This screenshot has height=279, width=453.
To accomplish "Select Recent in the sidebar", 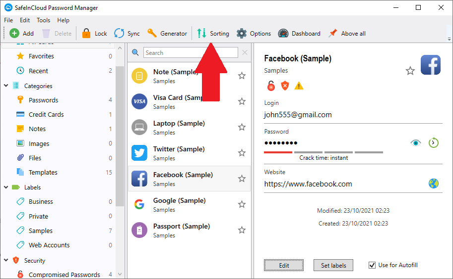I will click(x=58, y=71).
